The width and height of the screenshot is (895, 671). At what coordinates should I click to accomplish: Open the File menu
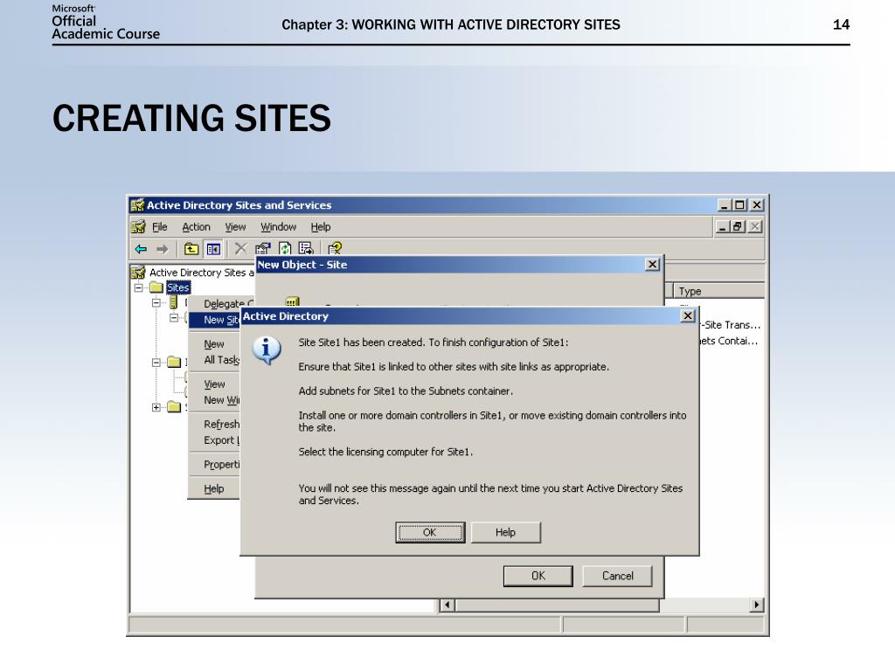[x=160, y=227]
